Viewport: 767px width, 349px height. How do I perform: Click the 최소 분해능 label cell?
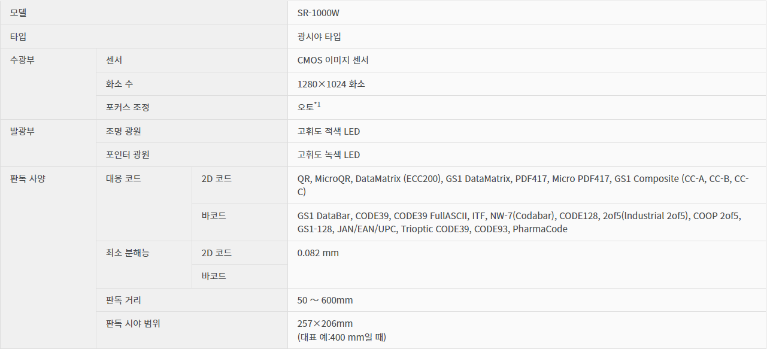[128, 253]
